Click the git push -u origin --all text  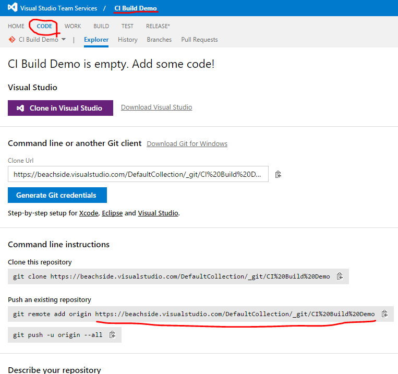[58, 335]
